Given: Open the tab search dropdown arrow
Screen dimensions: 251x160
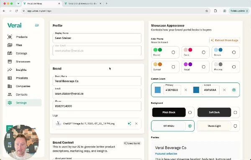Looking at the screenshot, I should point(18,3).
